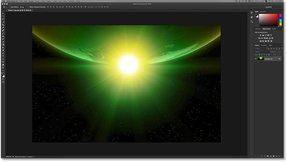Toggle the layer filter switch

tap(282, 48)
